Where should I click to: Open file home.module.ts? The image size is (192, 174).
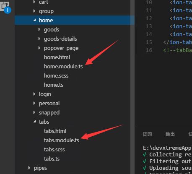tap(63, 66)
